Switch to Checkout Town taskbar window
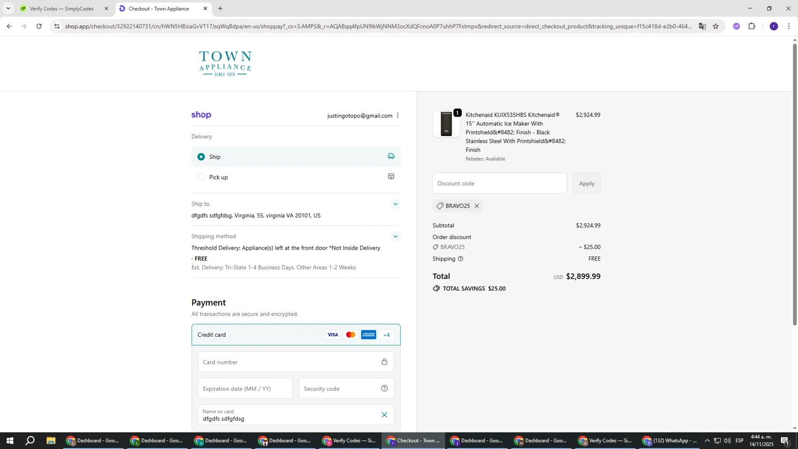Viewport: 798px width, 449px height. (414, 440)
